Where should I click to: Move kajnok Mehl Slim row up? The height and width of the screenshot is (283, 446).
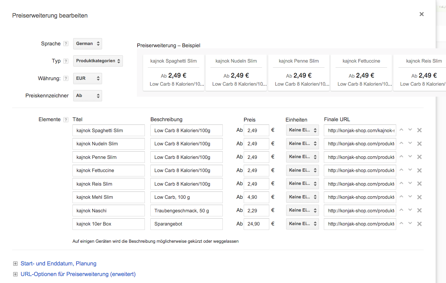coord(401,197)
